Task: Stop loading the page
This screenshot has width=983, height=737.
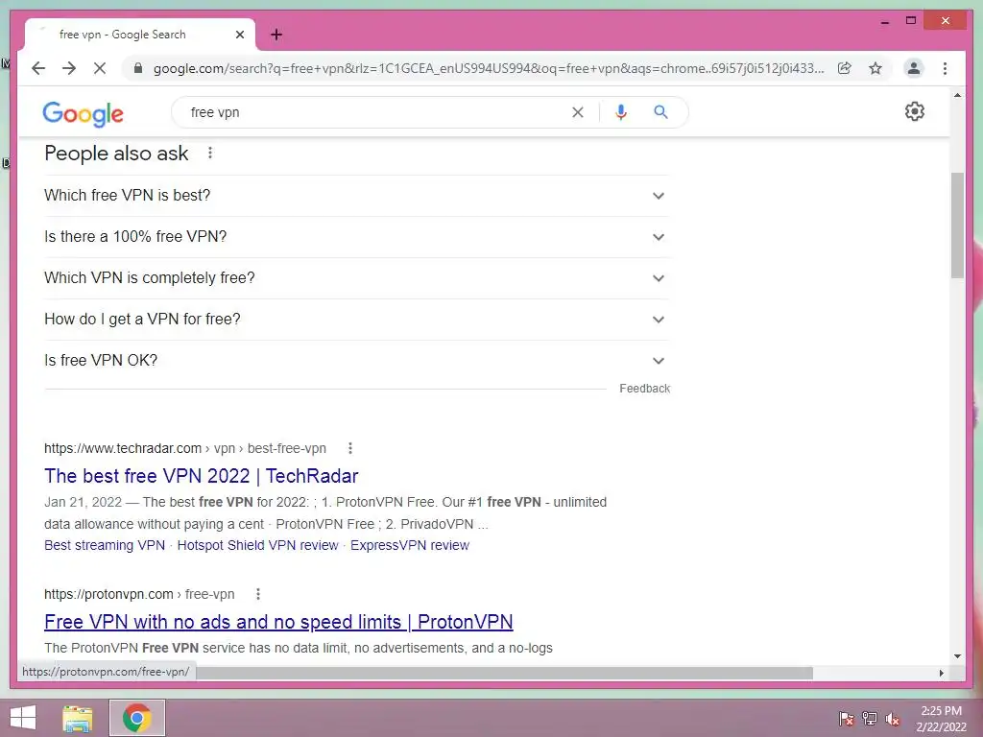Action: [100, 68]
